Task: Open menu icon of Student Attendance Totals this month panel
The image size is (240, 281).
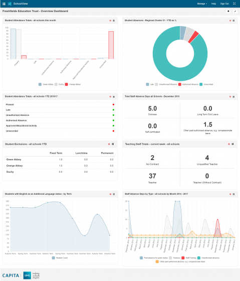Action: pyautogui.click(x=114, y=21)
